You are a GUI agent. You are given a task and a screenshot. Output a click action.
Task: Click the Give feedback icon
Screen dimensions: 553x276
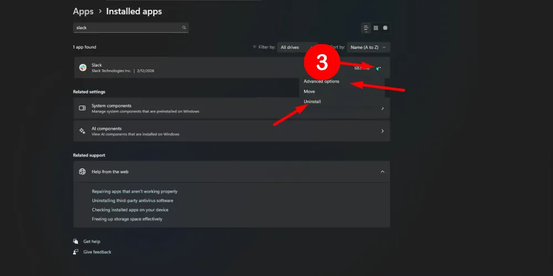(x=75, y=252)
